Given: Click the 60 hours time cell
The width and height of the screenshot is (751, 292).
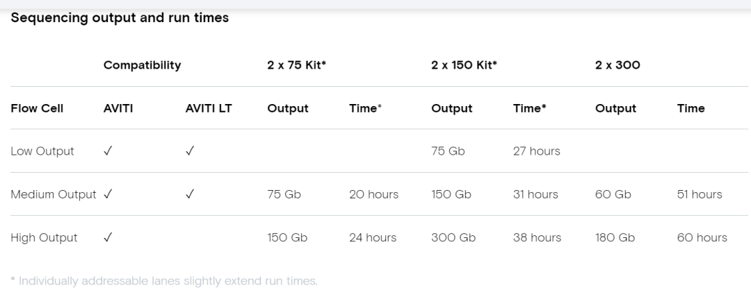Looking at the screenshot, I should (702, 237).
